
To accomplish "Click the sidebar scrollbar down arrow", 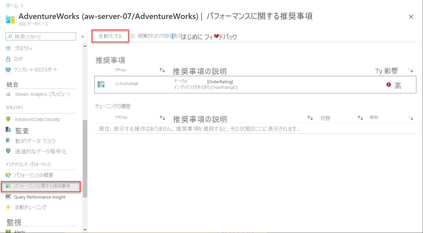I will pyautogui.click(x=85, y=230).
